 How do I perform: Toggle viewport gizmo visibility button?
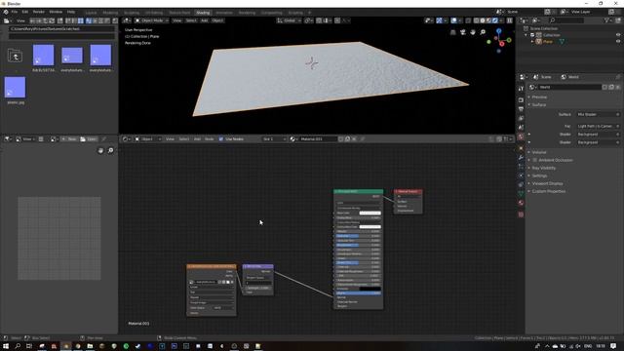point(439,20)
